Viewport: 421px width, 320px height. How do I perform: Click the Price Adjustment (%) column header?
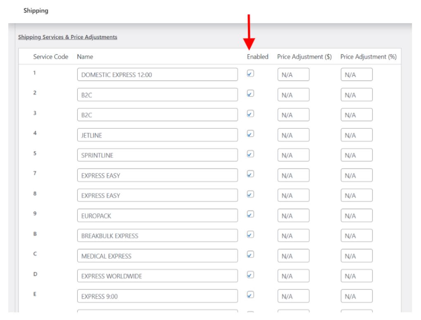pyautogui.click(x=369, y=57)
